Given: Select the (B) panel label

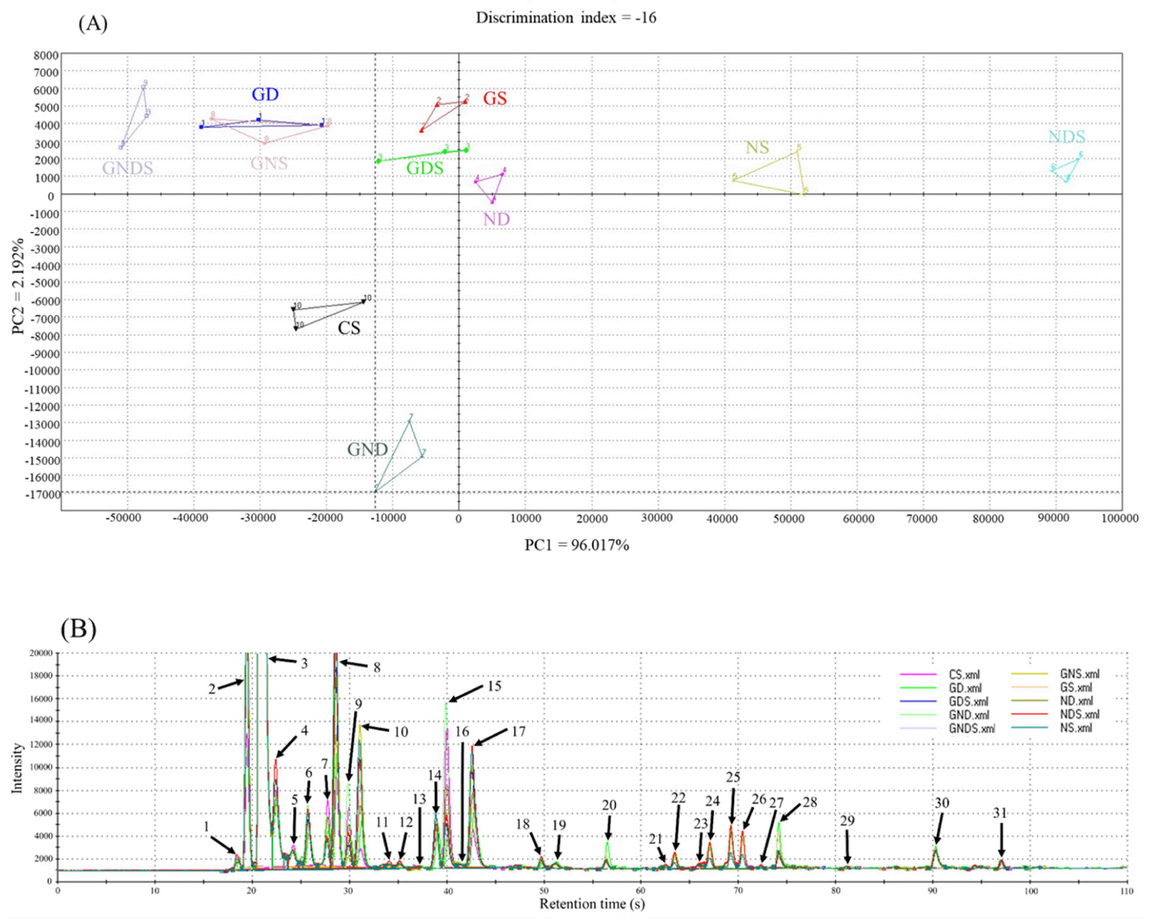Looking at the screenshot, I should point(79,628).
